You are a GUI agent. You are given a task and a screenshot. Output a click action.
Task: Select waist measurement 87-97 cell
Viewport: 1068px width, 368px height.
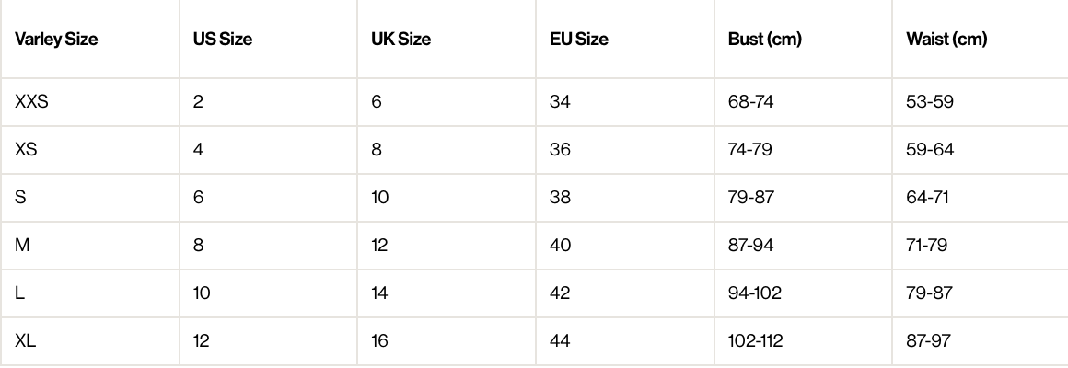(928, 340)
